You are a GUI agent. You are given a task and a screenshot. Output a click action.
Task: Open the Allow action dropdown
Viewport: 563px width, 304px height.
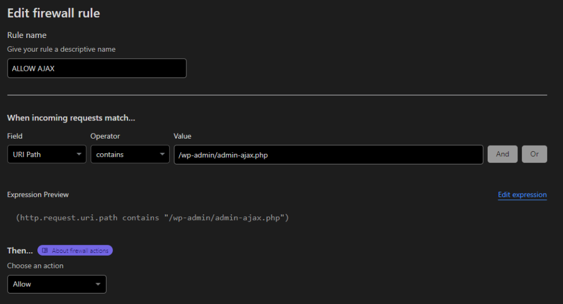[x=57, y=284]
